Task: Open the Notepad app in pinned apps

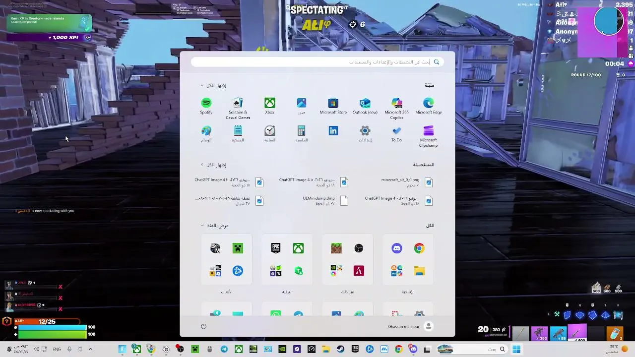Action: [238, 134]
